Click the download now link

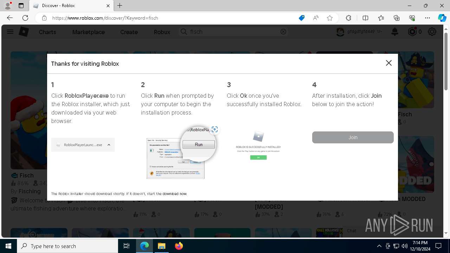pyautogui.click(x=174, y=194)
